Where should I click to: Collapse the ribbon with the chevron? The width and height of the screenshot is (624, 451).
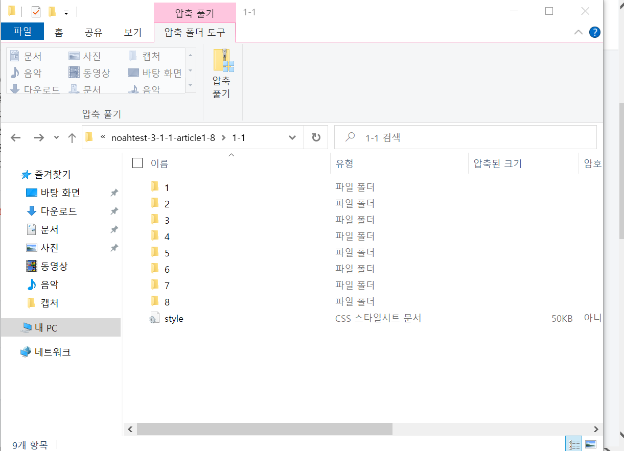click(x=578, y=32)
